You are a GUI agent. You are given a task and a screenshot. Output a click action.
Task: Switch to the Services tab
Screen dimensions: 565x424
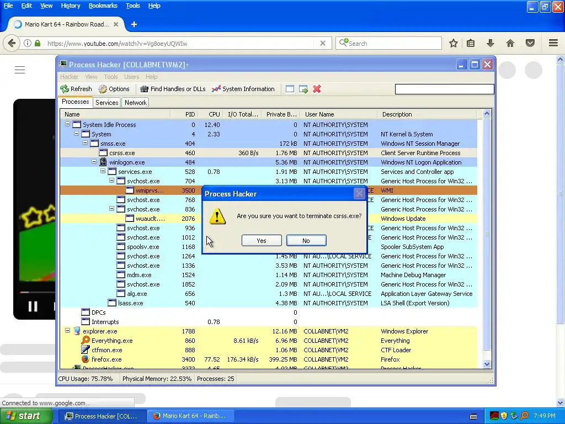pyautogui.click(x=106, y=102)
